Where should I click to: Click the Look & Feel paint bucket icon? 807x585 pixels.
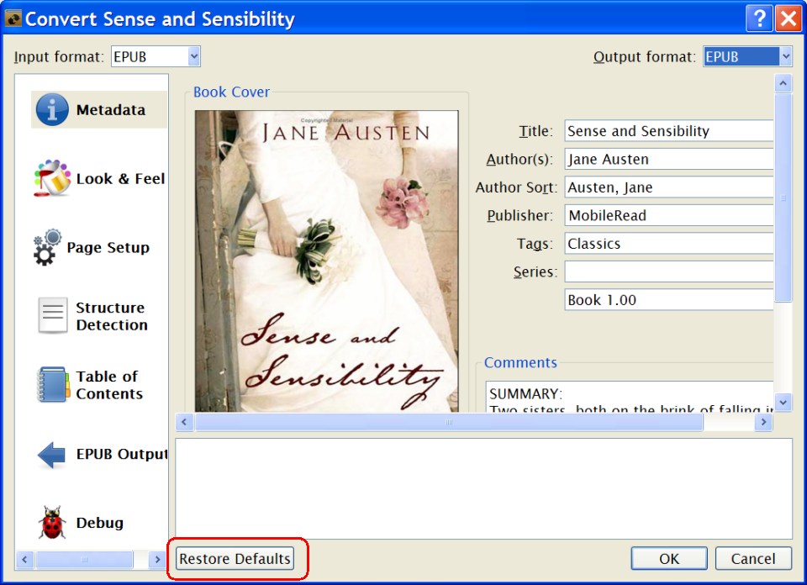click(52, 178)
